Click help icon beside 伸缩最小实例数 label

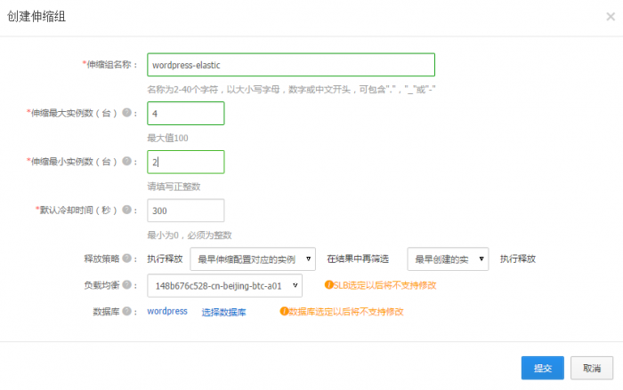point(127,162)
